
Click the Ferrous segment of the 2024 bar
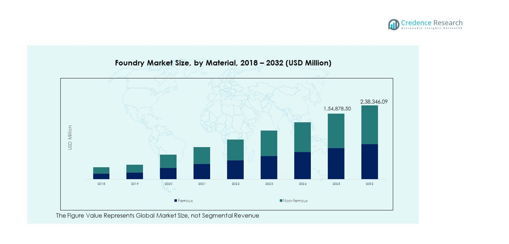click(x=303, y=165)
